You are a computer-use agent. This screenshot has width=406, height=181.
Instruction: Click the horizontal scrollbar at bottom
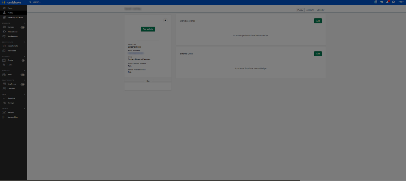150,180
